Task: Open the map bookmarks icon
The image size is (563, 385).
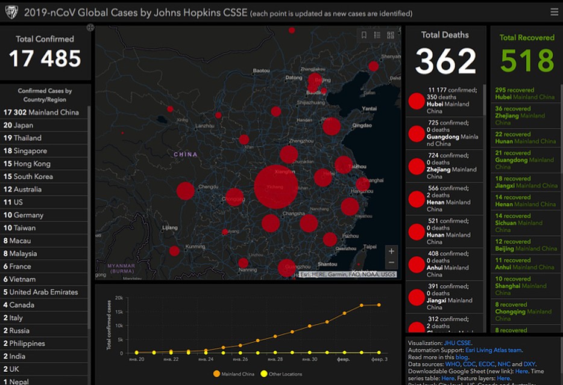Action: coord(363,35)
